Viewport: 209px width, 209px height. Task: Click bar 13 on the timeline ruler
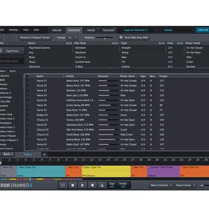(100, 160)
